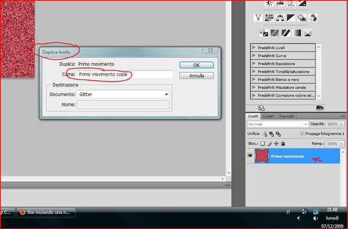Switch to the Canali tab
Screen dimensions: 348x229
(x=269, y=116)
